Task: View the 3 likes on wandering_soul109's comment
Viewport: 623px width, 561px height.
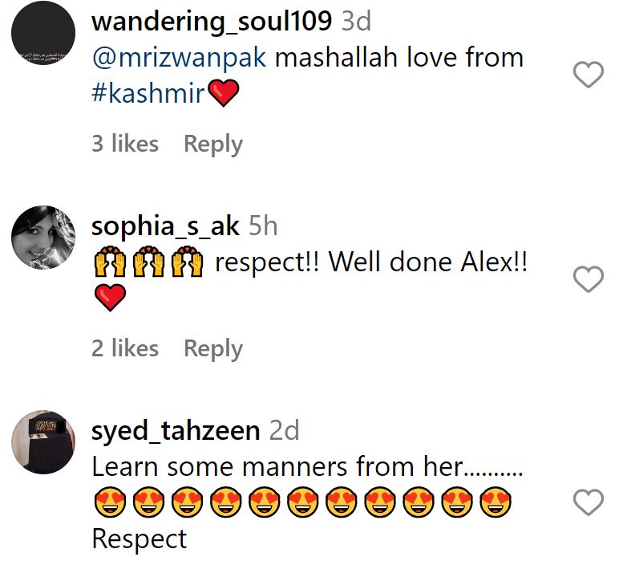Action: click(125, 144)
